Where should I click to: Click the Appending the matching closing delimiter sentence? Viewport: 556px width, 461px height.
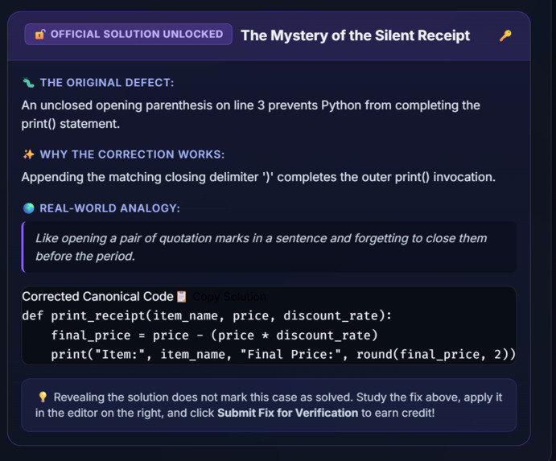click(258, 177)
